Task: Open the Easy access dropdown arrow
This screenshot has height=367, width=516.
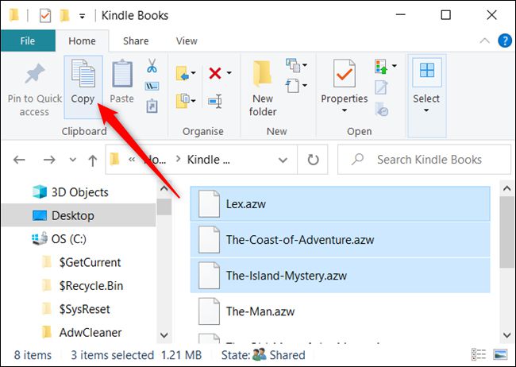Action: click(305, 86)
